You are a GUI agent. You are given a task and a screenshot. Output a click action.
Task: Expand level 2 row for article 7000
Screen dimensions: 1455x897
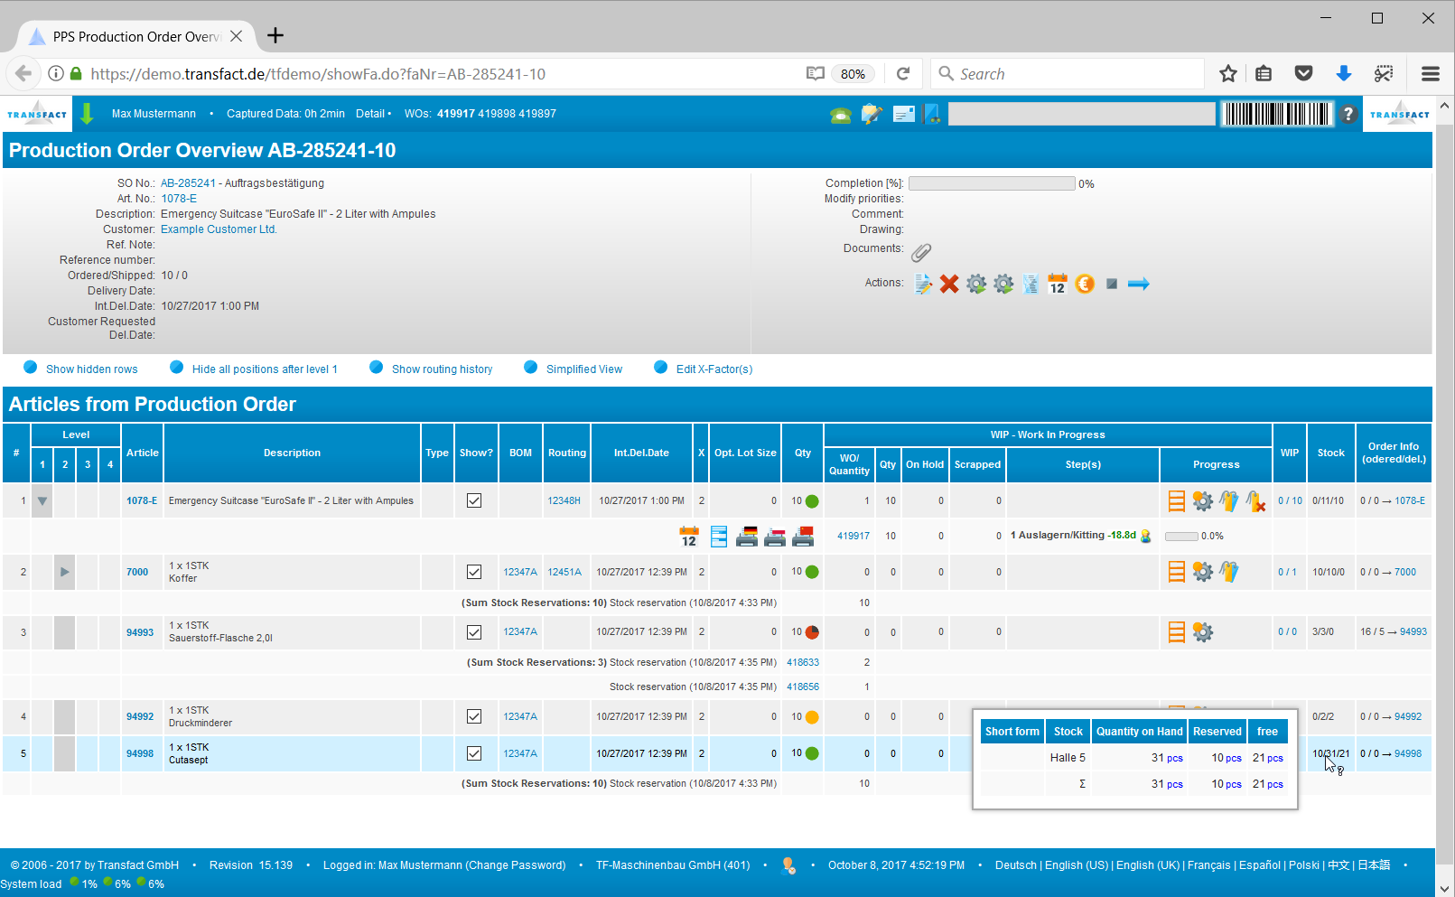click(64, 572)
